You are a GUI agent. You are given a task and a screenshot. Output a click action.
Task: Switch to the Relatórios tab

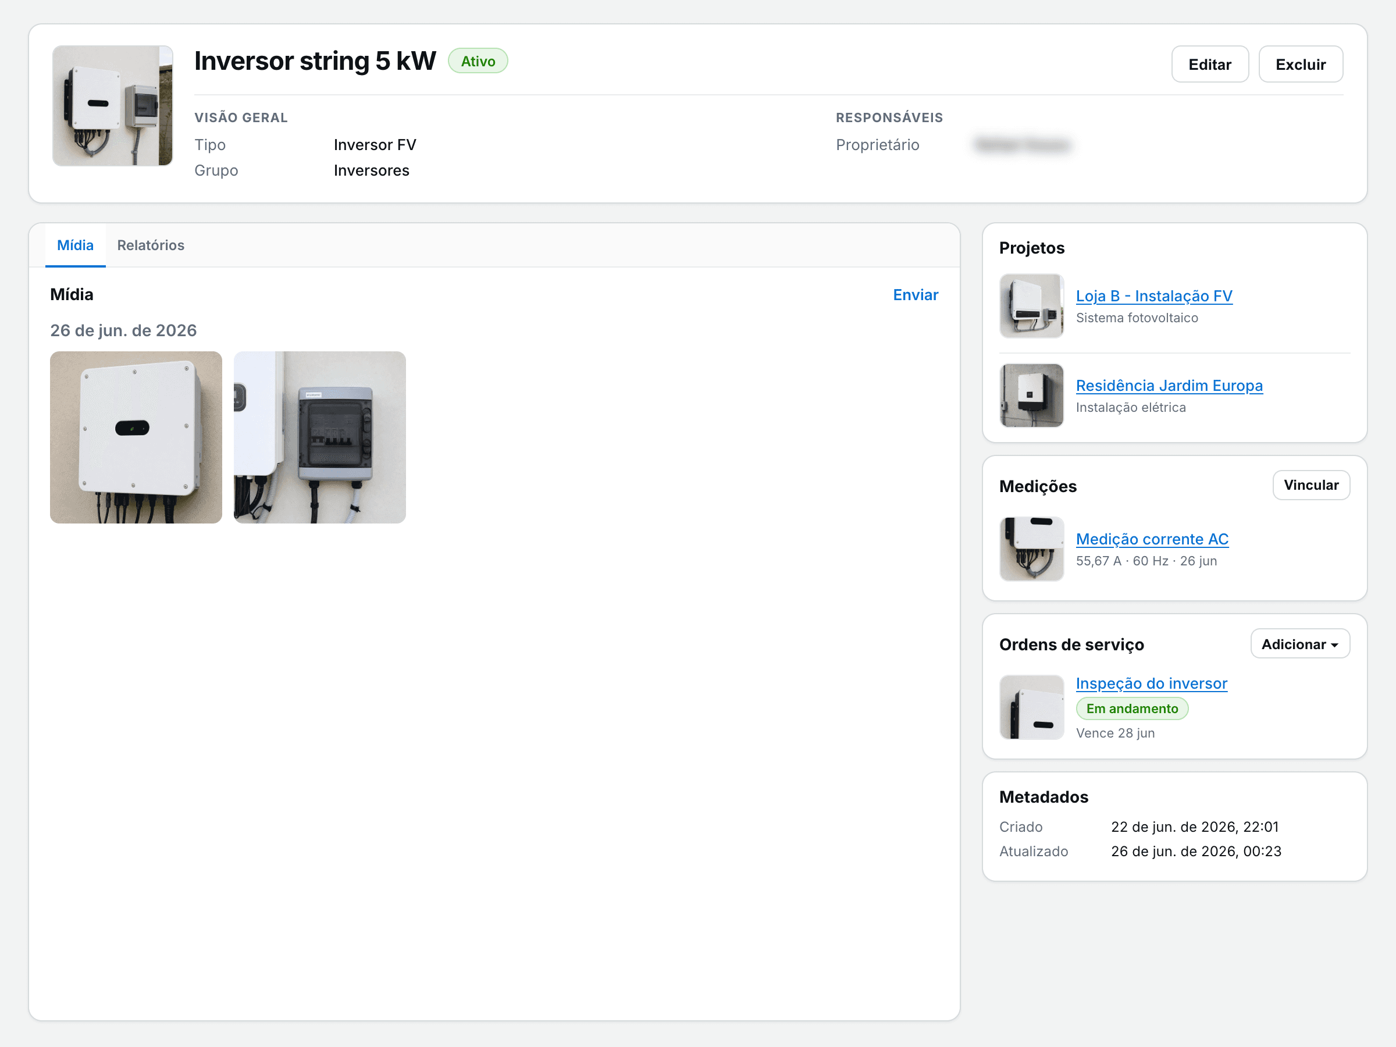point(150,245)
